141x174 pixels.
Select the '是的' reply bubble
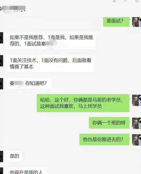[14, 156]
